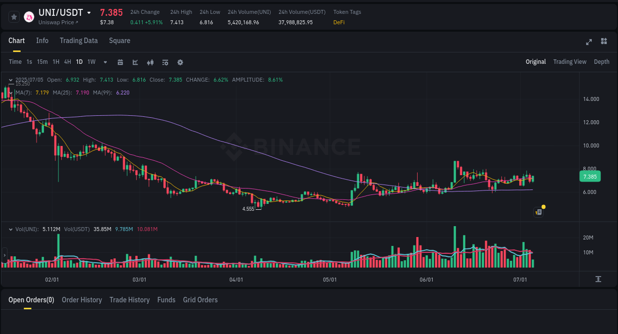Open the Order History tab

point(82,300)
